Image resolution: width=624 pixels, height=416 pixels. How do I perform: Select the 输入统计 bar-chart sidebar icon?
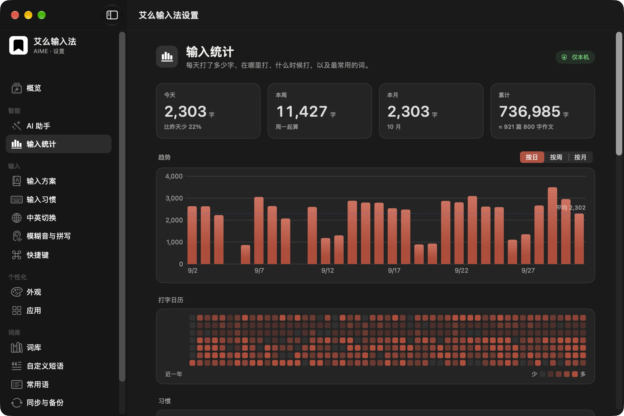[x=16, y=144]
